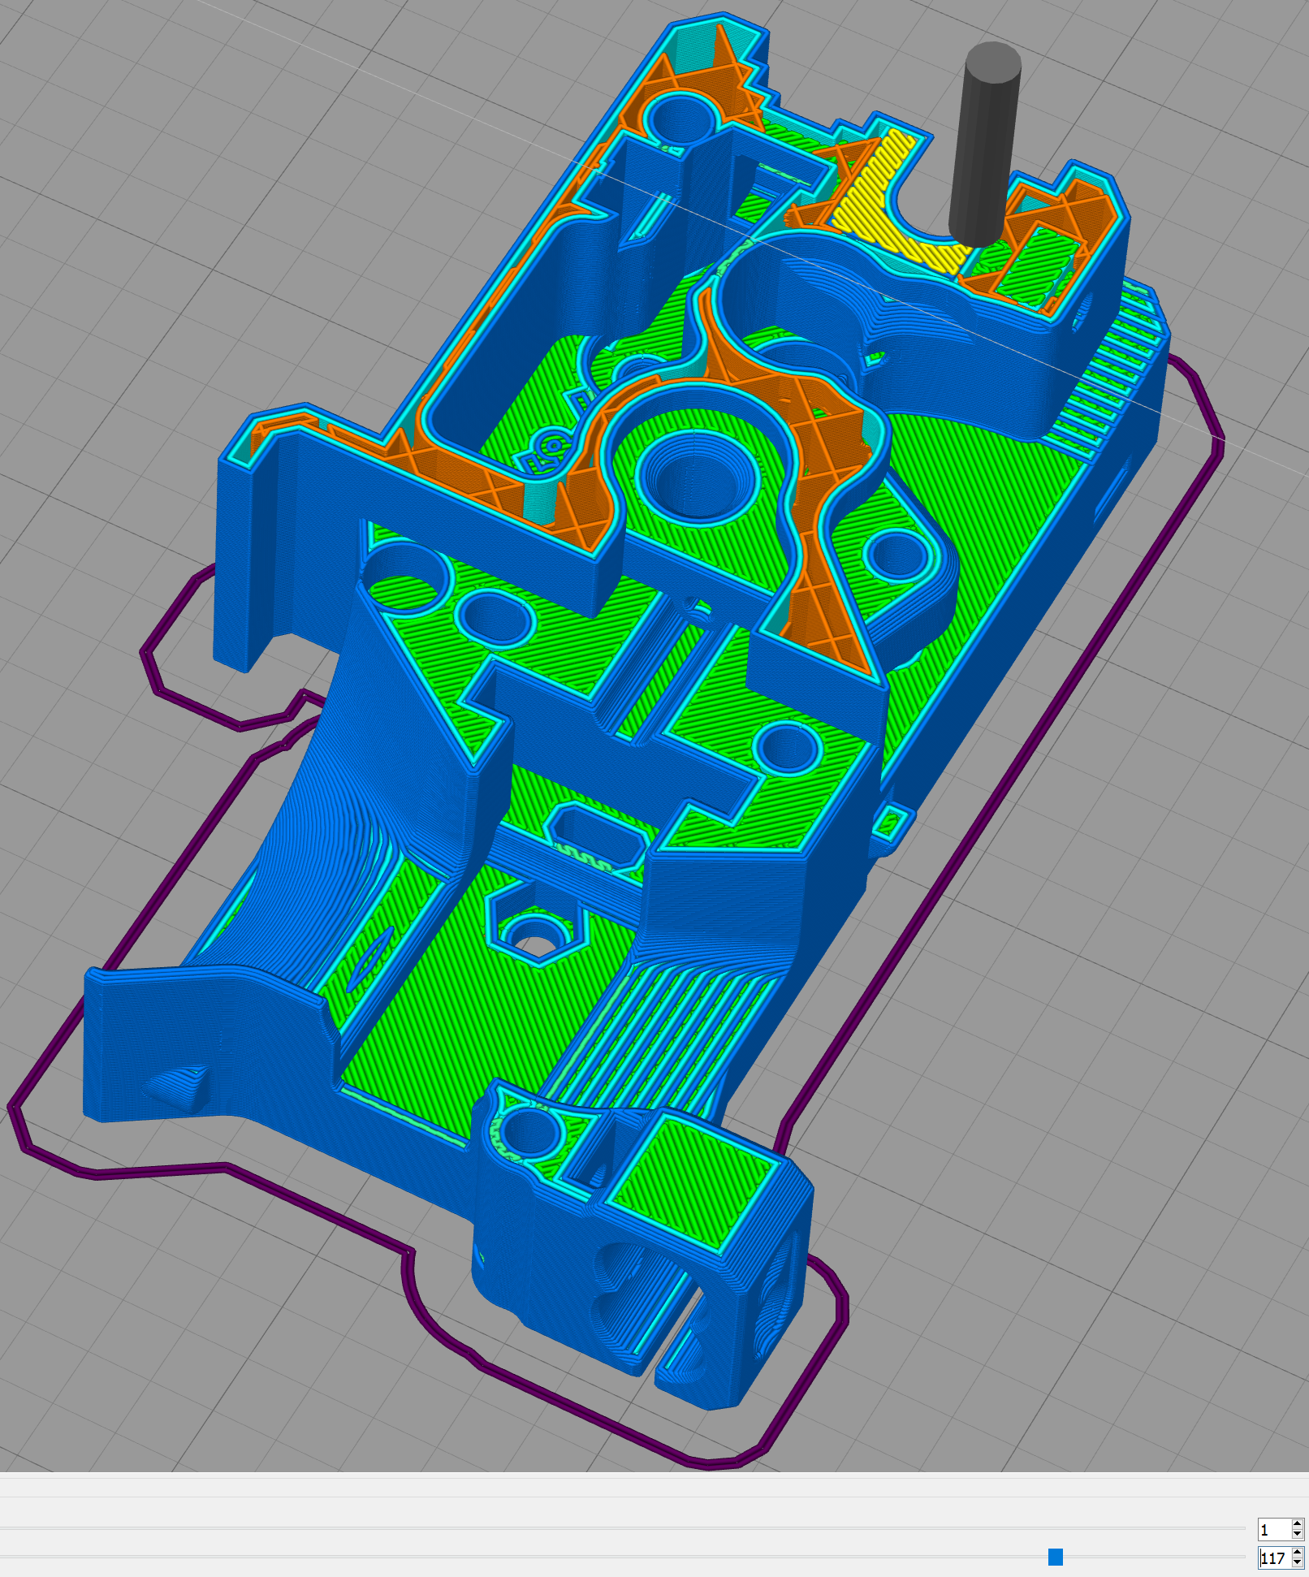This screenshot has width=1309, height=1577.
Task: Increase the 117 layer value with up arrow
Action: 1297,1553
